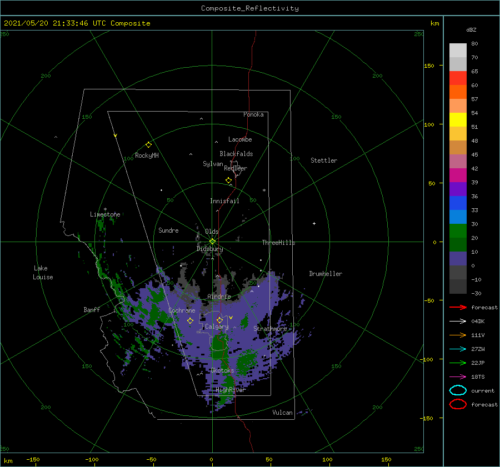Click the dBZ legend heading
The width and height of the screenshot is (500, 467).
(x=471, y=30)
